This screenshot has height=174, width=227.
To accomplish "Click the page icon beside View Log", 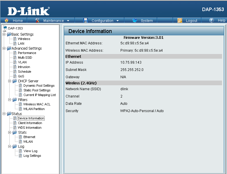I will (21, 151).
